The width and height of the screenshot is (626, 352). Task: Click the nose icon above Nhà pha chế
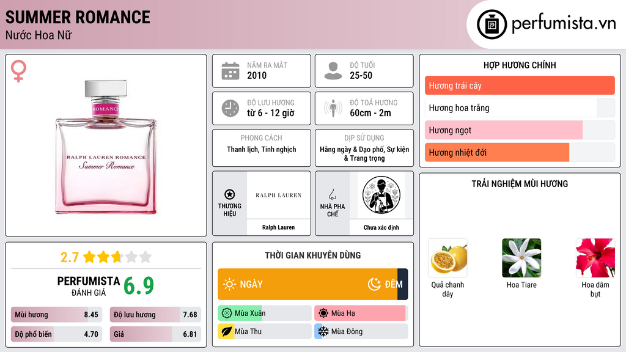(332, 194)
